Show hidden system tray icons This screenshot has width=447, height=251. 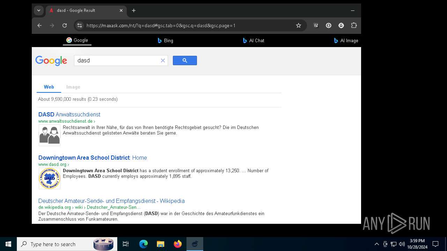click(x=376, y=244)
